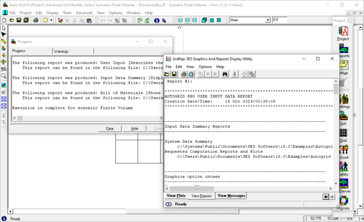Open the Advanced menu in main menu bar
The height and width of the screenshot is (222, 364).
(x=84, y=13)
